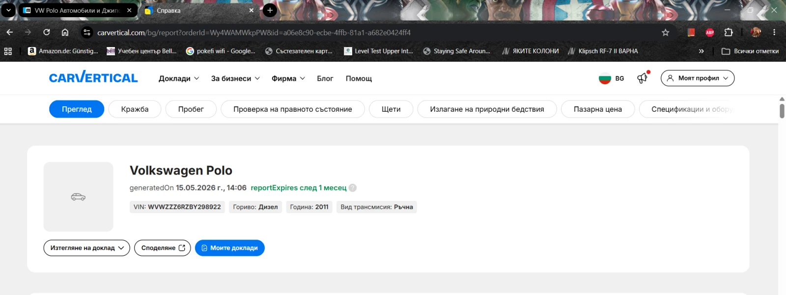This screenshot has height=295, width=786.
Task: Select the Щети section tab
Action: tap(391, 109)
